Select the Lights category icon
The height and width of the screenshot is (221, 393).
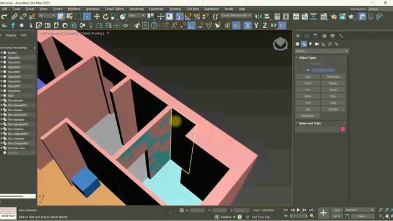[310, 44]
